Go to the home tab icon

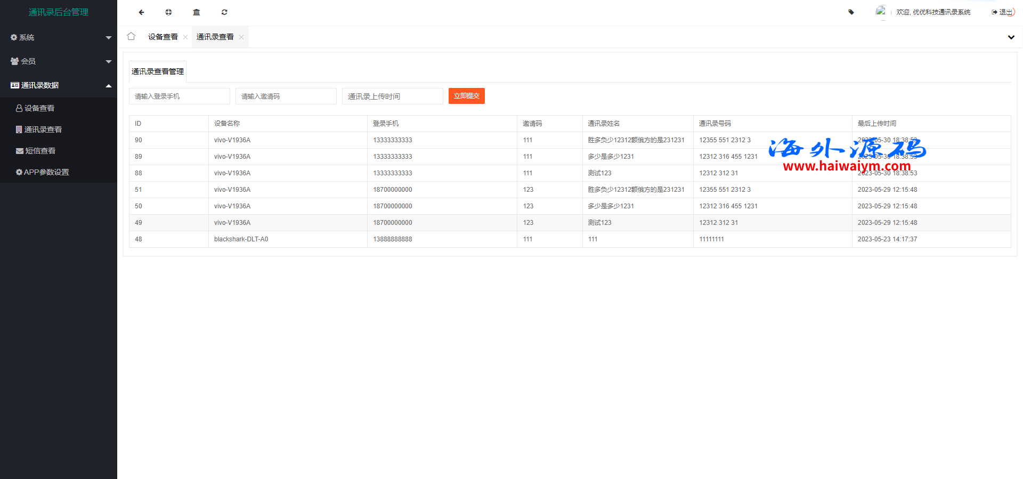(x=131, y=37)
